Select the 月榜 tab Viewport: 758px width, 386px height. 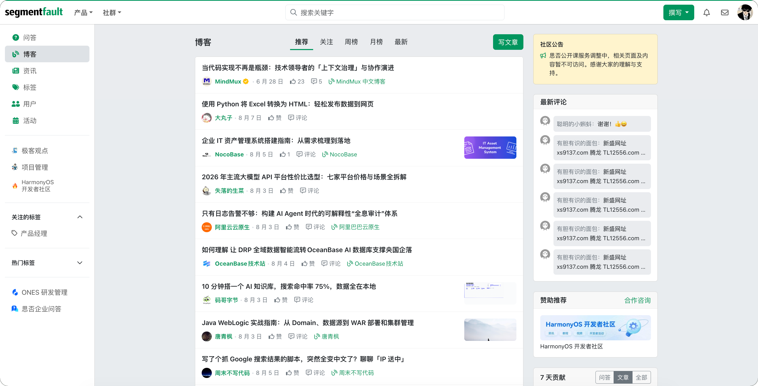[376, 42]
